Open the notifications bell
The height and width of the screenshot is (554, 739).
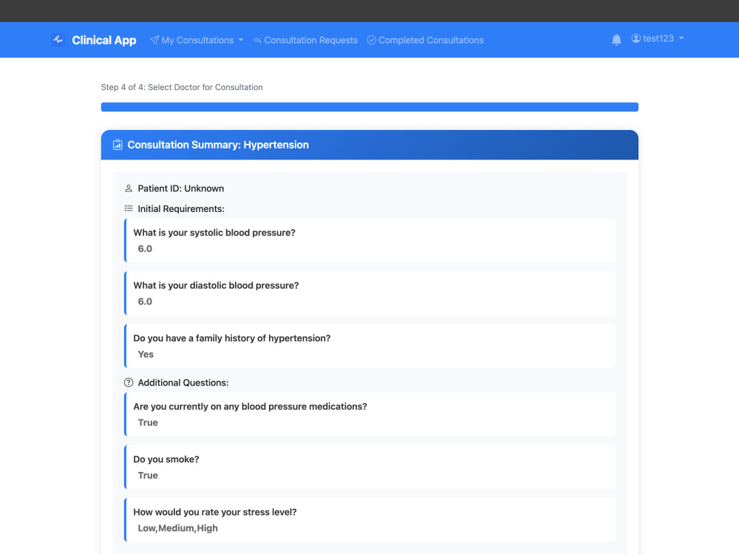(x=616, y=40)
